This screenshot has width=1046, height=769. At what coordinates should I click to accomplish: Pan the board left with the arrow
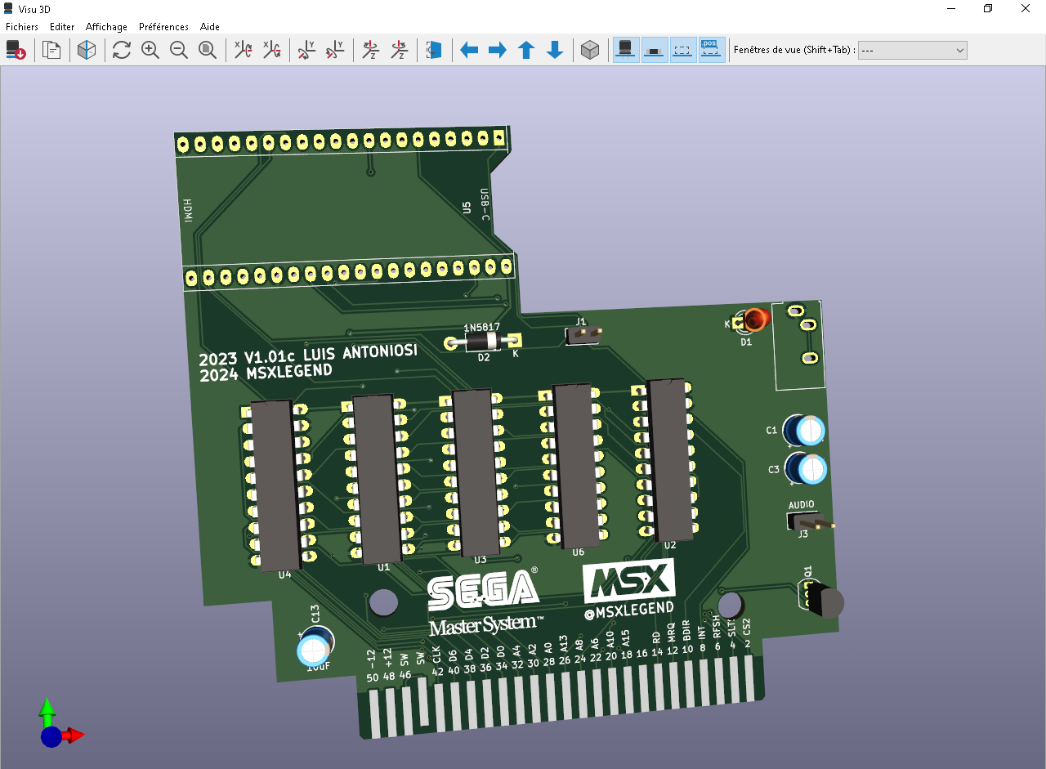(469, 50)
